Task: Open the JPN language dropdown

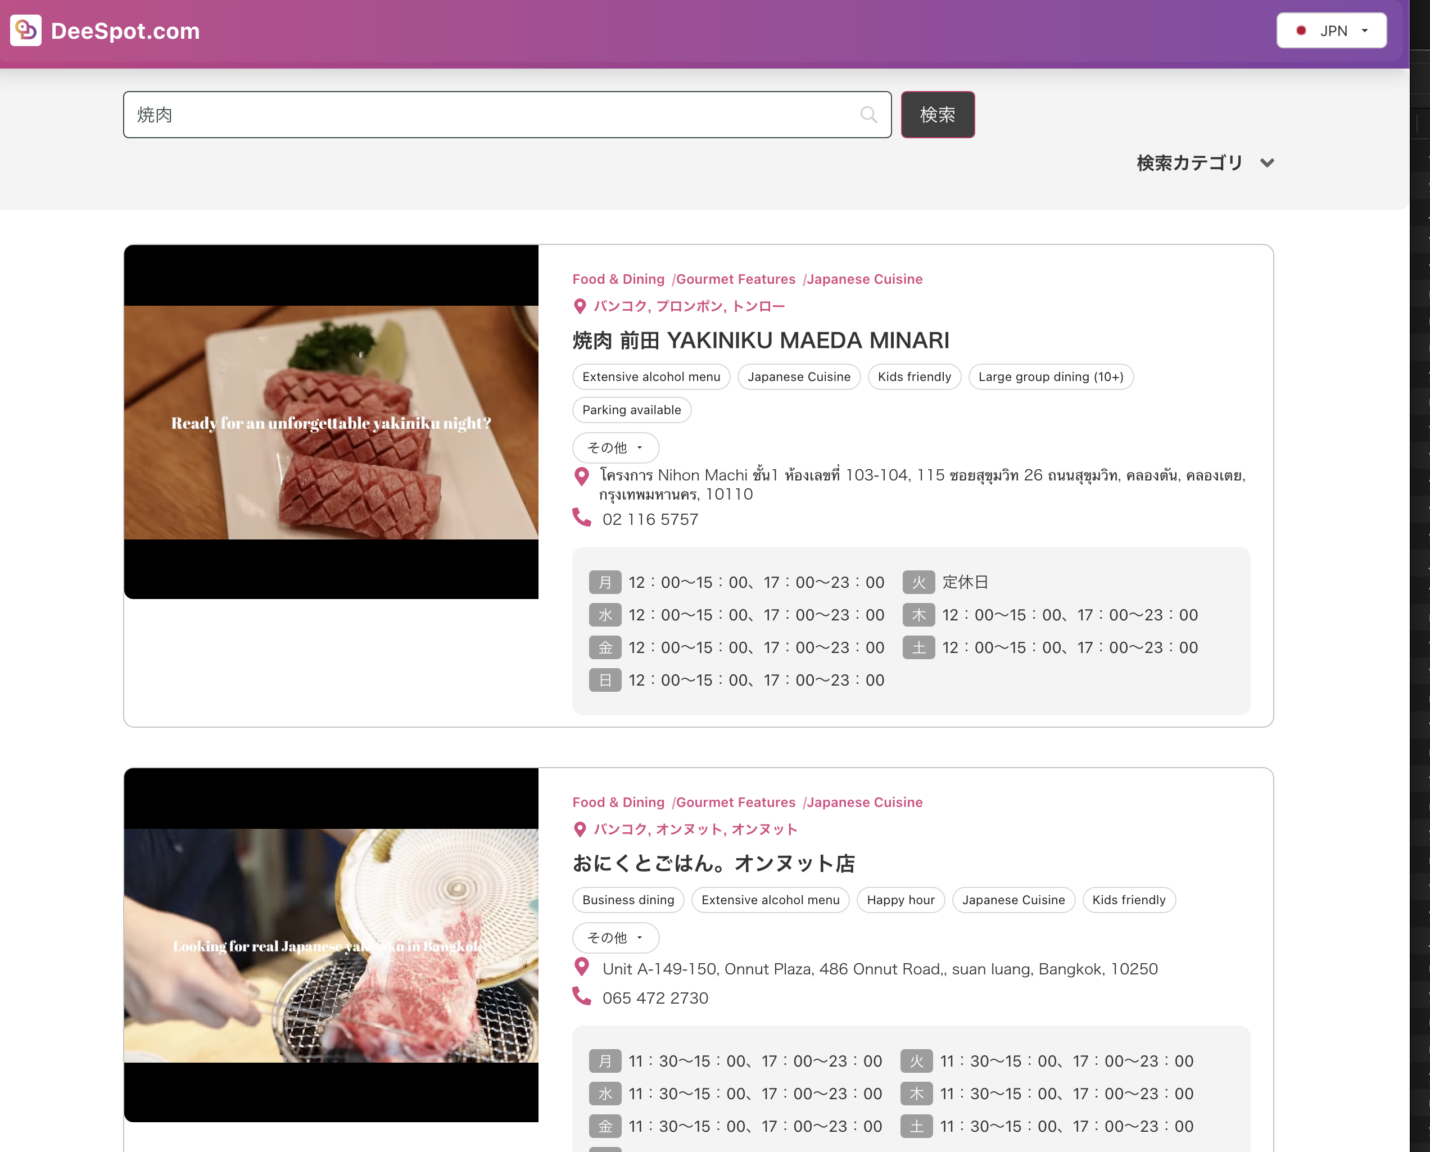Action: coord(1331,30)
